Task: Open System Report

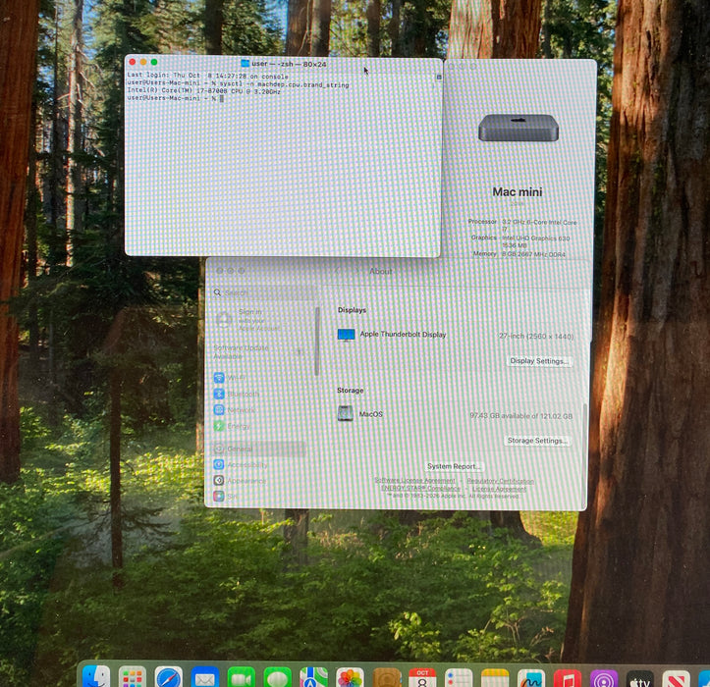Action: click(x=454, y=466)
